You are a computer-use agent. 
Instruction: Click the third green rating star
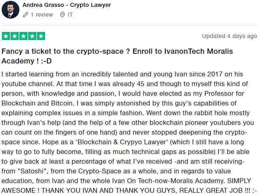[23, 36]
